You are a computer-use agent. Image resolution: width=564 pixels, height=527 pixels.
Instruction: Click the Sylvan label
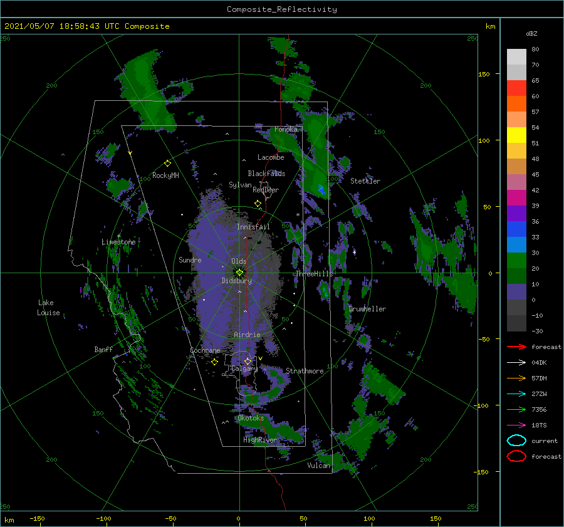click(240, 185)
